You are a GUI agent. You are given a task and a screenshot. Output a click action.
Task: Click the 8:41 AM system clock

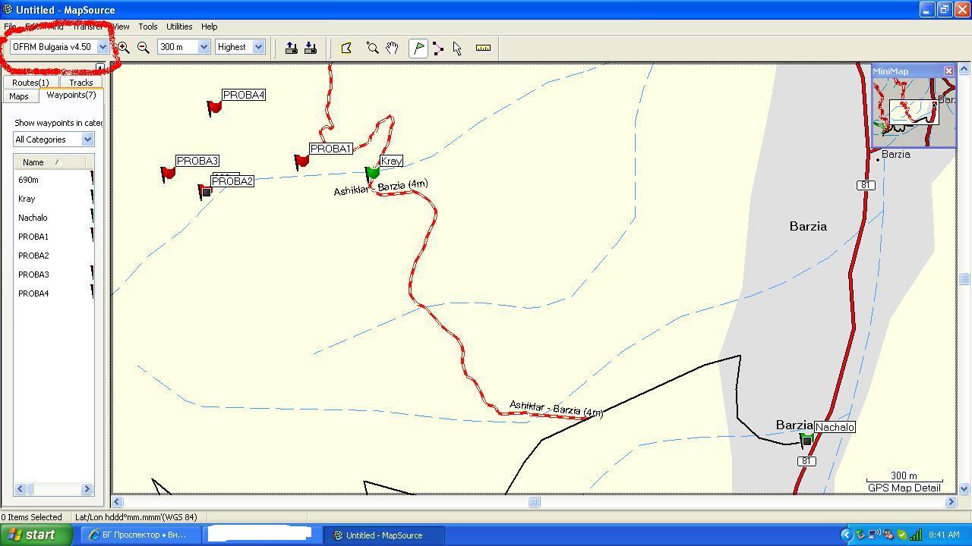(x=944, y=535)
